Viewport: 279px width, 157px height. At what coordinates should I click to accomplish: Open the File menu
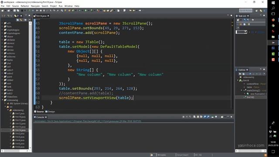(x=3, y=6)
